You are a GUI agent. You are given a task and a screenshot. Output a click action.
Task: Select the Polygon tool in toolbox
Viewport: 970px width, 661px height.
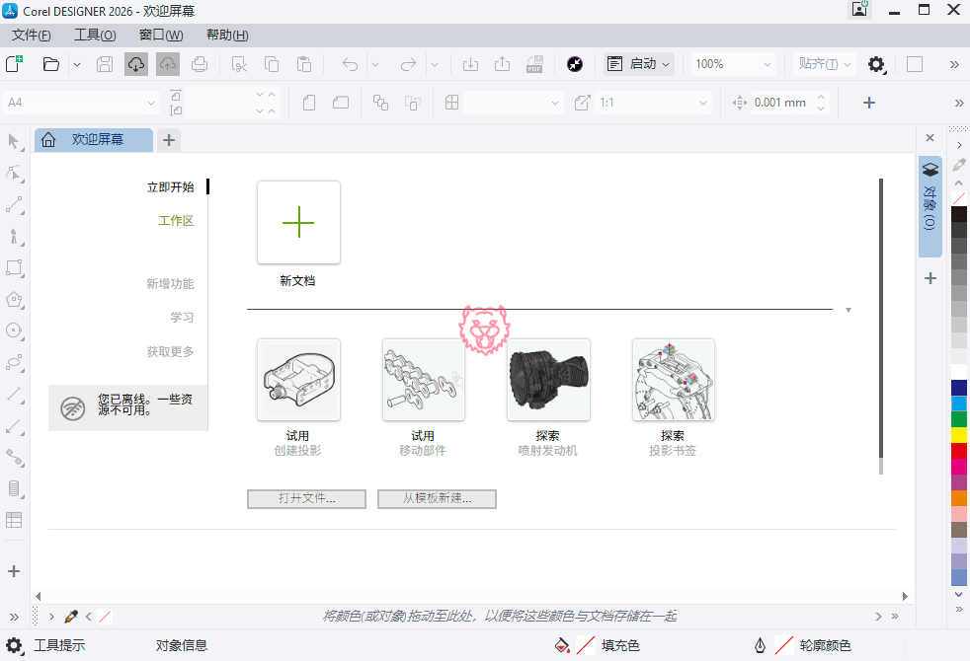pyautogui.click(x=14, y=300)
